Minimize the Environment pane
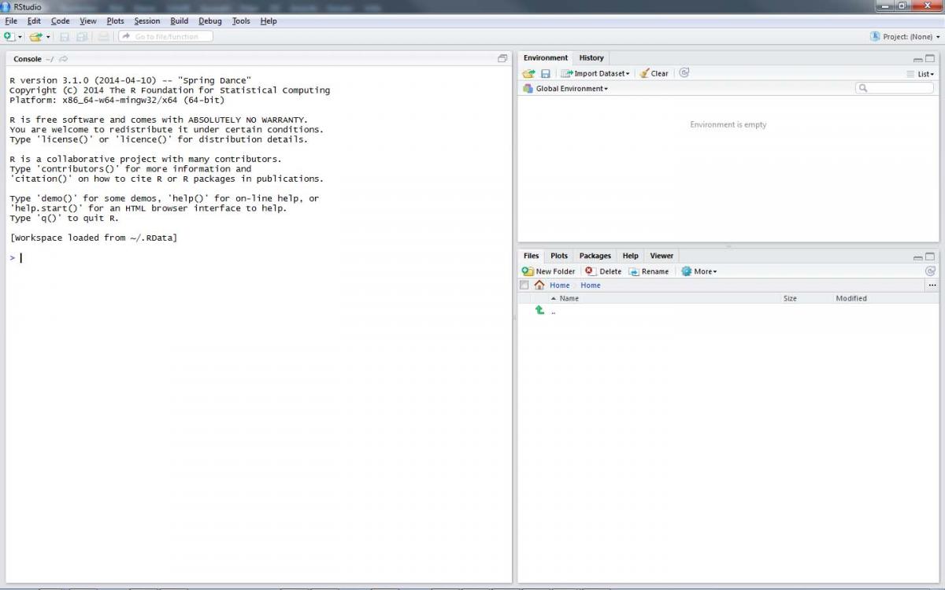The width and height of the screenshot is (945, 590). (x=918, y=59)
